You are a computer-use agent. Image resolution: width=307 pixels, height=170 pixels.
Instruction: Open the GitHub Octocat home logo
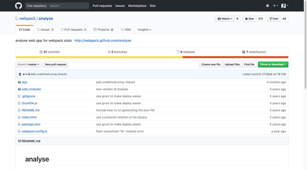[x=19, y=6]
